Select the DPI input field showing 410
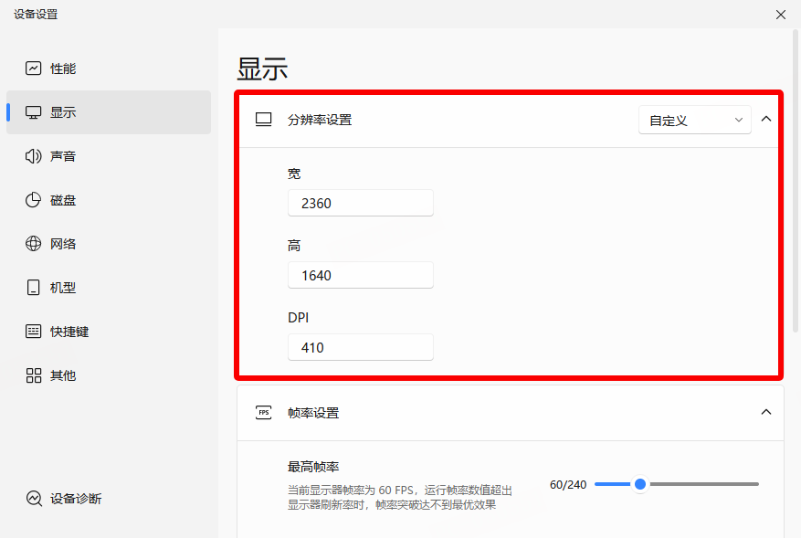 [360, 347]
